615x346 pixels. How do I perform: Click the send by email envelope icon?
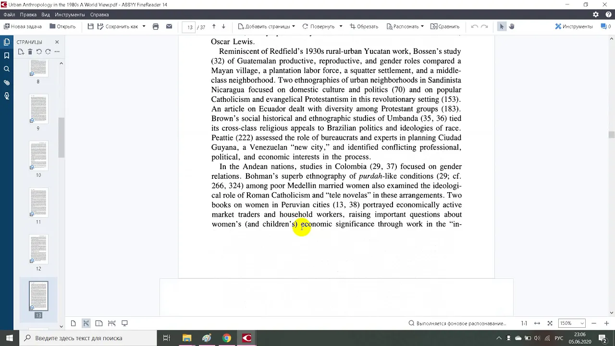coord(169,26)
